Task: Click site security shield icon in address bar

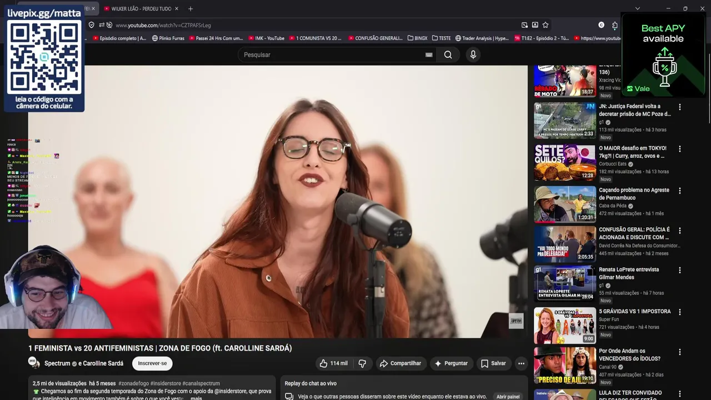Action: 91,25
